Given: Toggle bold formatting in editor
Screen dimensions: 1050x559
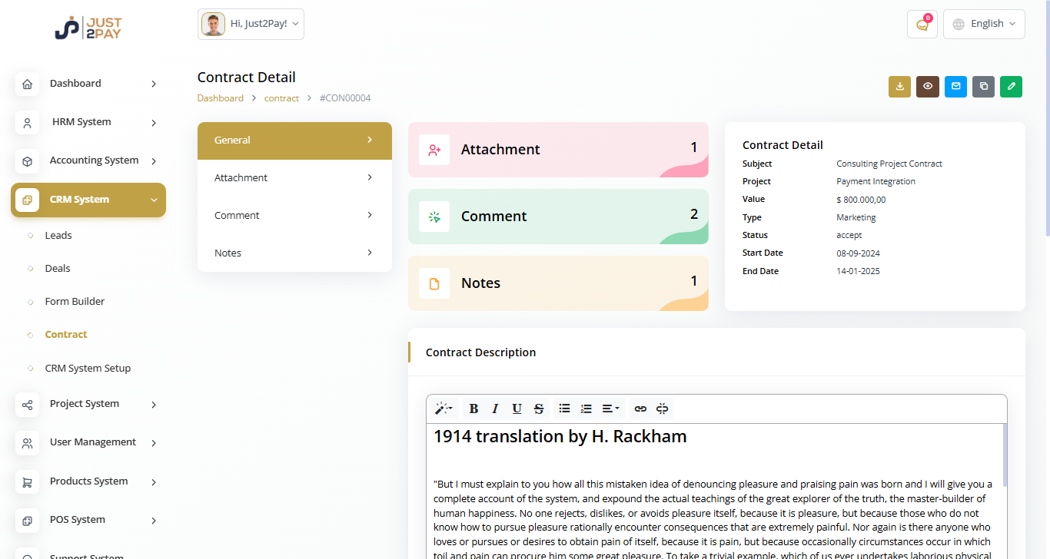Looking at the screenshot, I should coord(473,408).
